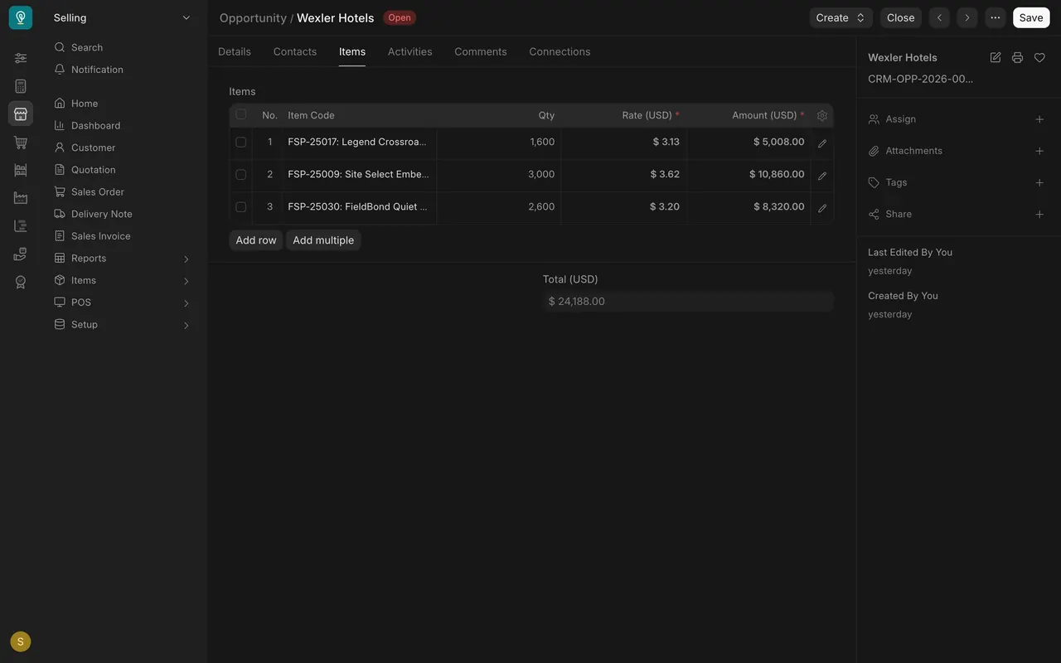Go to the next document arrow

tap(967, 17)
